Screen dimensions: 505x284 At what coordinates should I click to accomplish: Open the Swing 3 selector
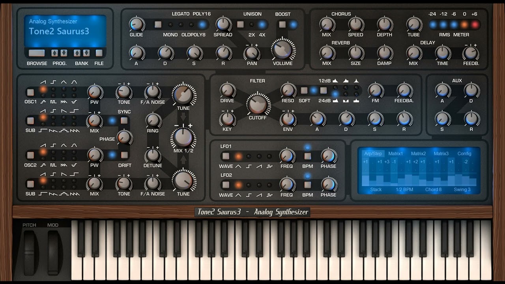click(462, 190)
